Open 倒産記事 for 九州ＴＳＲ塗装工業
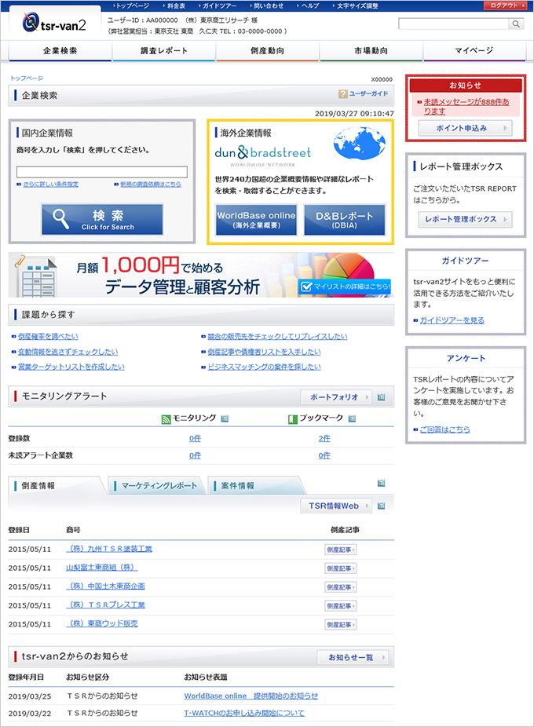Image resolution: width=534 pixels, height=727 pixels. click(x=340, y=549)
